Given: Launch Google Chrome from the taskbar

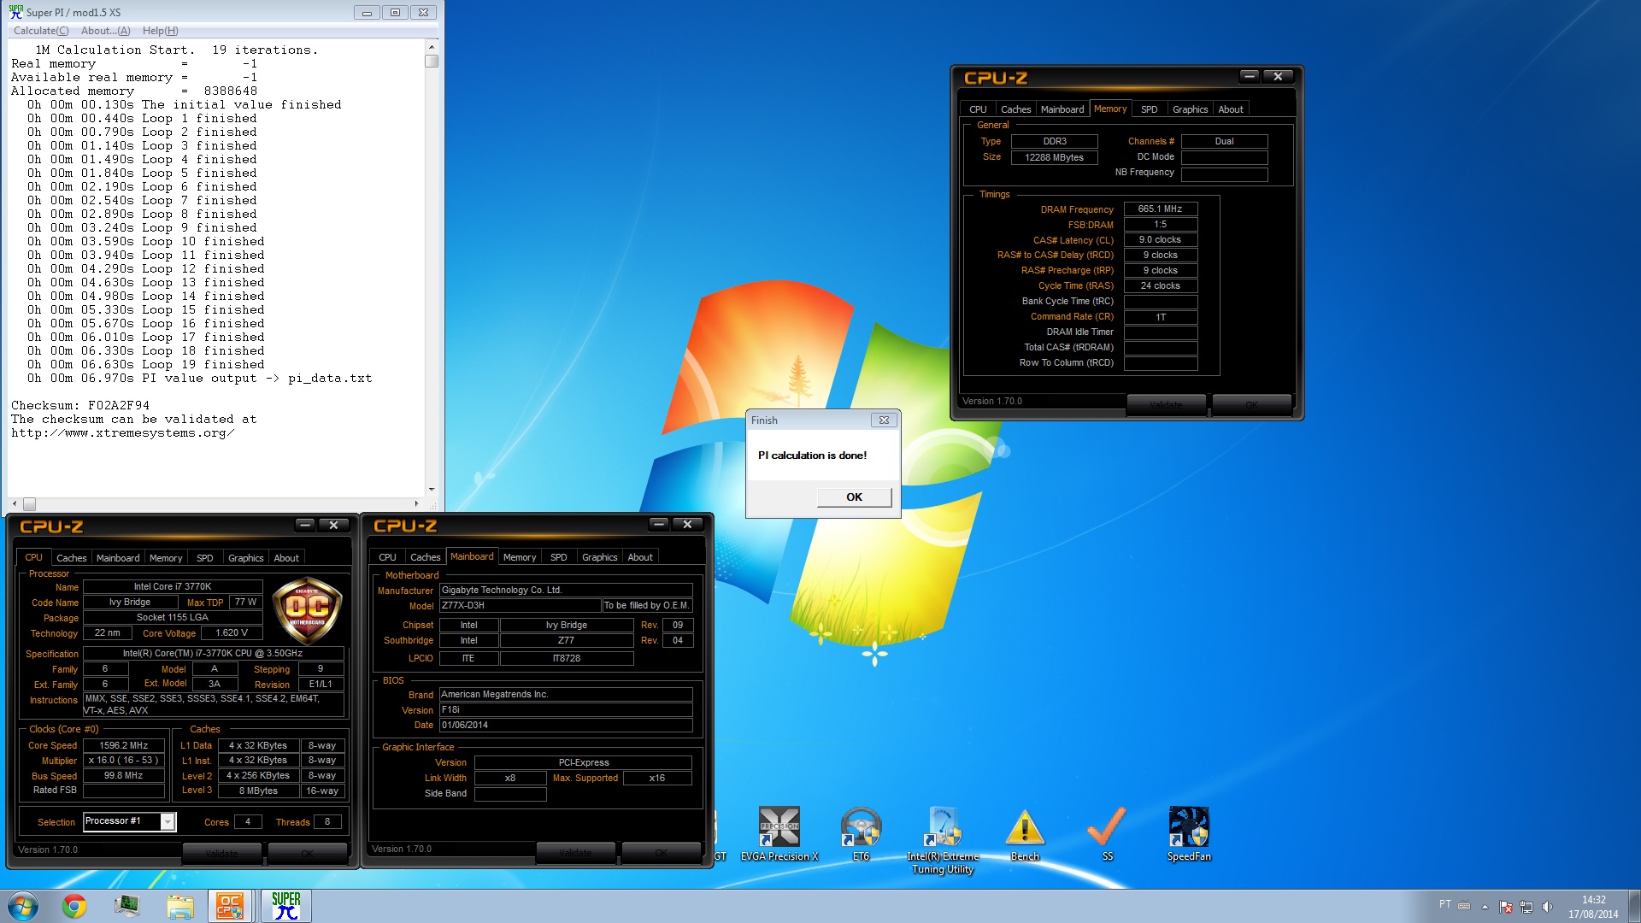Looking at the screenshot, I should coord(74,906).
